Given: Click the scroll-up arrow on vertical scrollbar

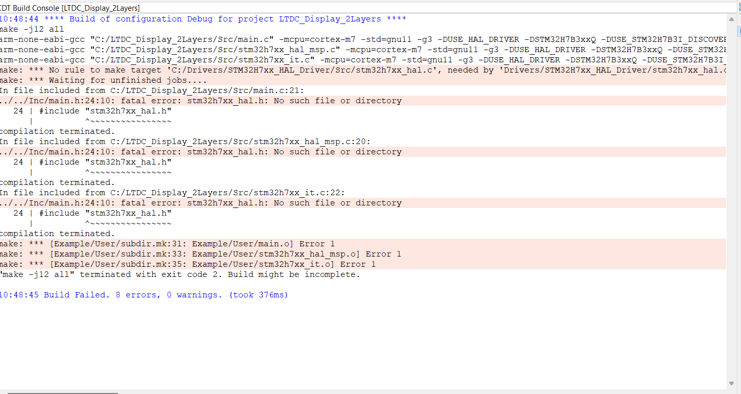Looking at the screenshot, I should coord(732,18).
